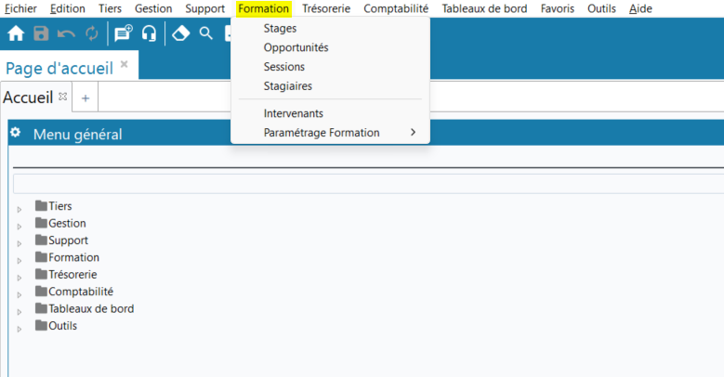Viewport: 724px width, 377px height.
Task: Open the Menu général gear settings icon
Action: [15, 134]
